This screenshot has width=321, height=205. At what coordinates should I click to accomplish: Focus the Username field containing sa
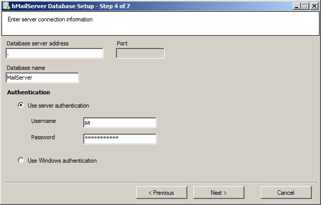(119, 122)
